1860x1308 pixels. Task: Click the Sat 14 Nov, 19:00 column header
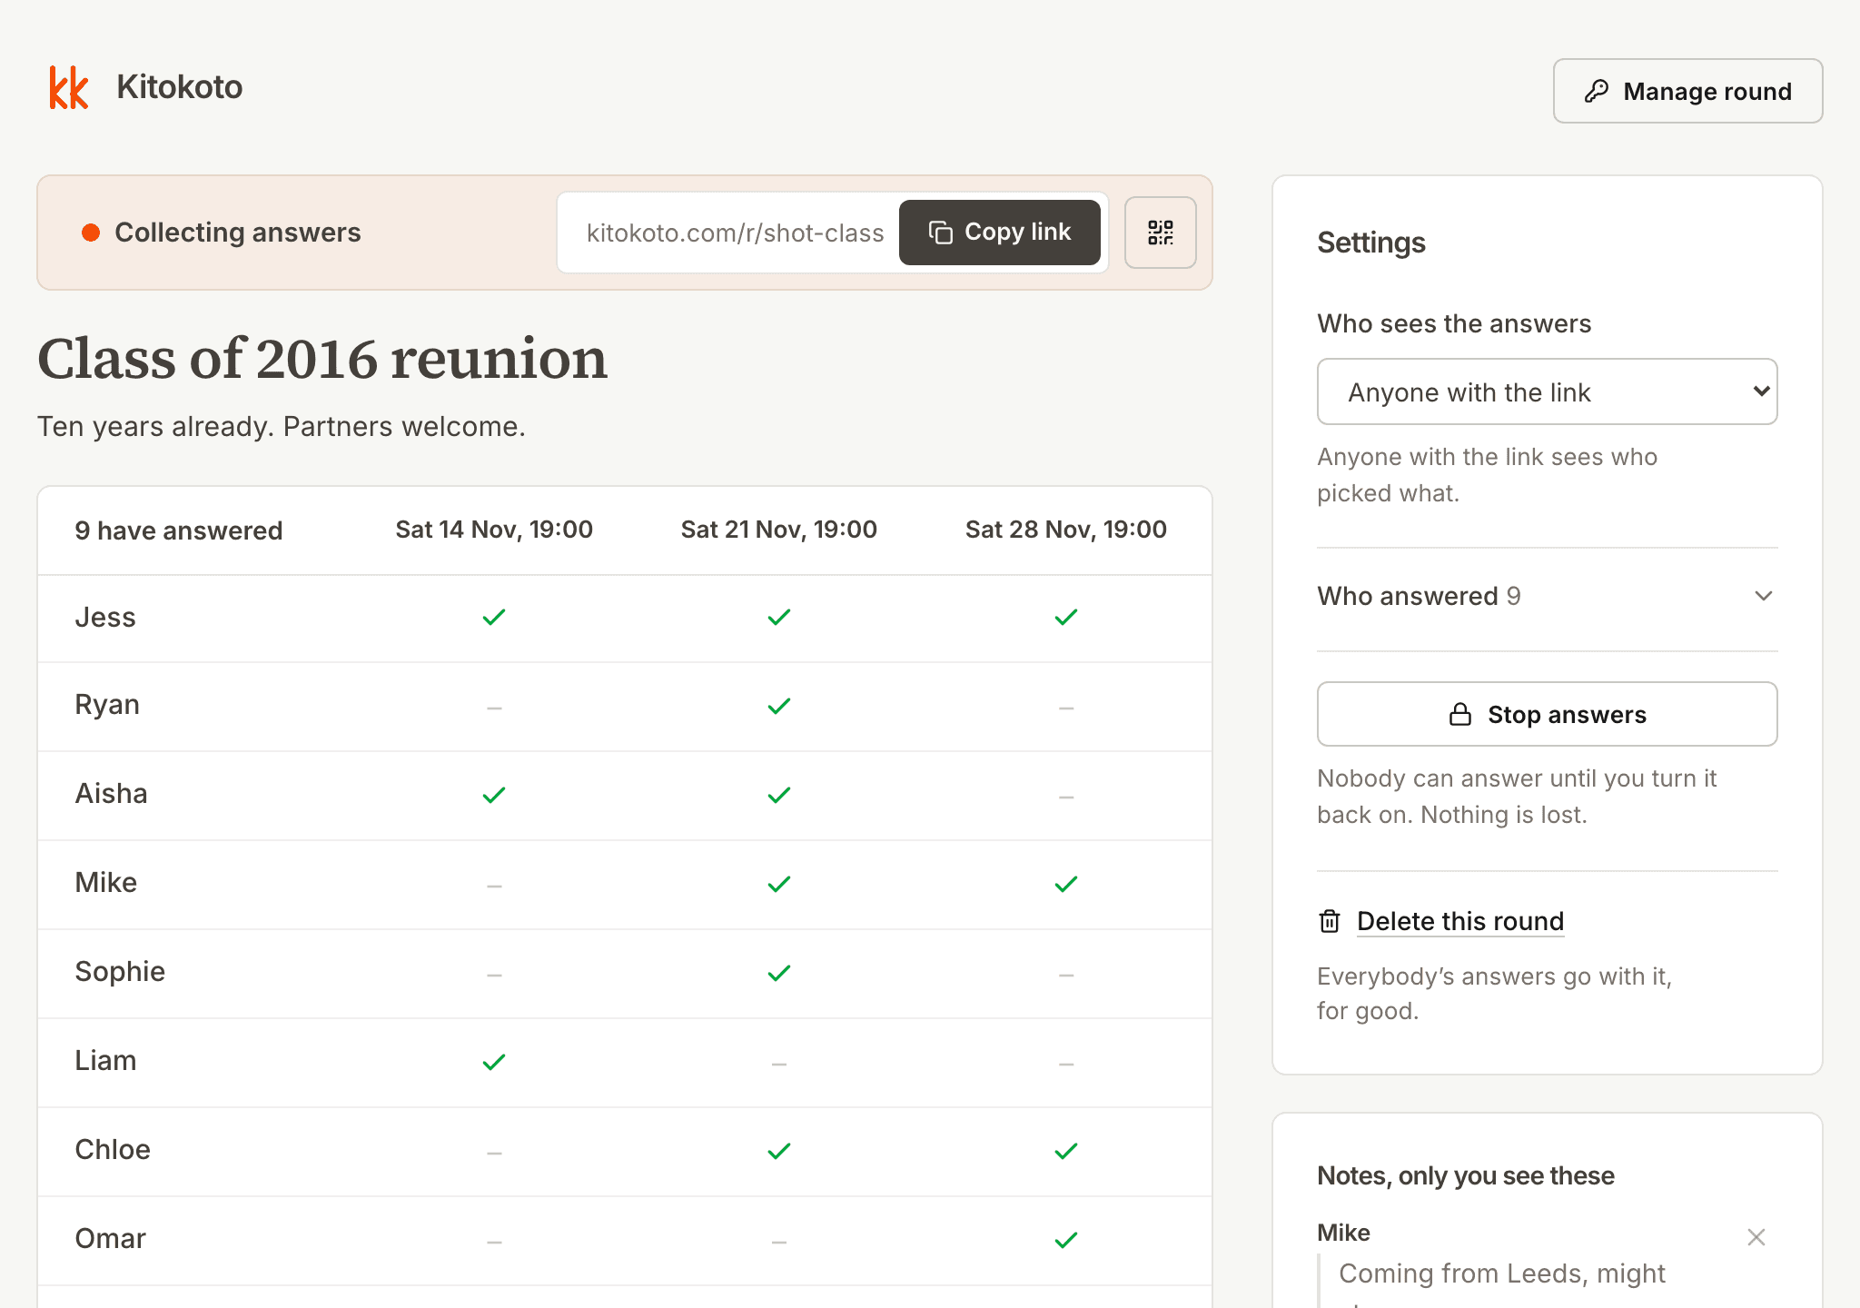494,530
